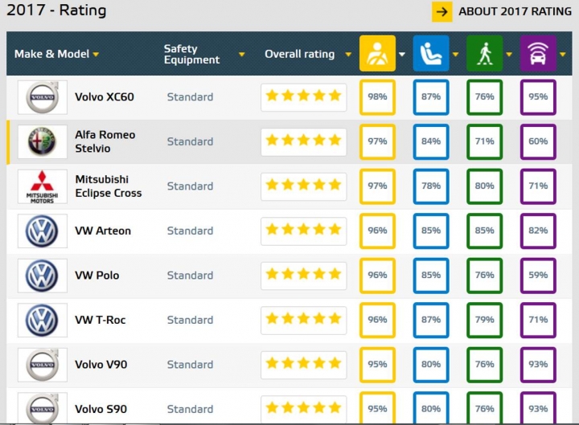Click Standard equipment text in Volvo XC60 row

[x=190, y=97]
